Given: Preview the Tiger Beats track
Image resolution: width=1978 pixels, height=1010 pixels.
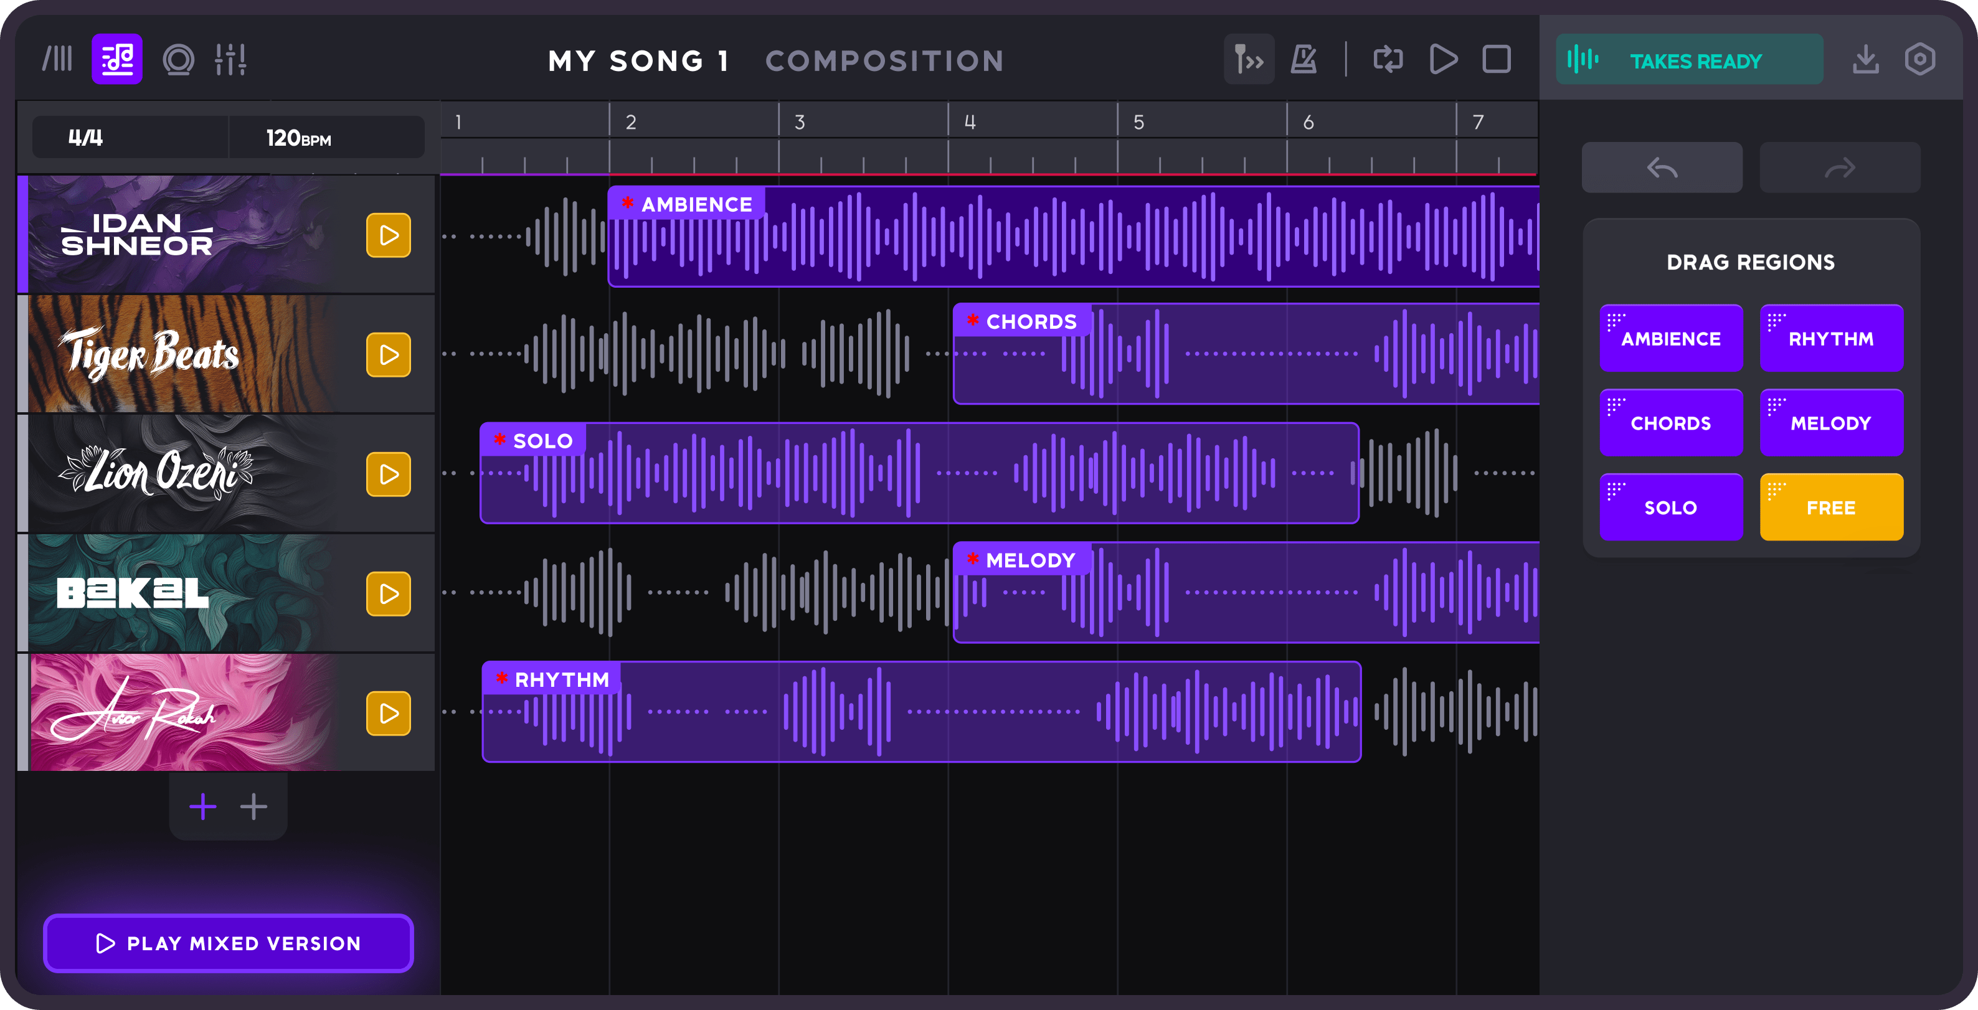Looking at the screenshot, I should (x=389, y=354).
